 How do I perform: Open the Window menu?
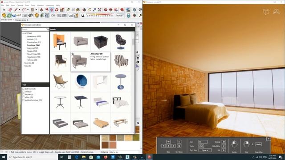click(41, 5)
